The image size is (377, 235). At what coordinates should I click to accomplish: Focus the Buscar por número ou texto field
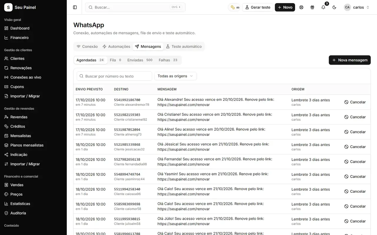coord(114,76)
